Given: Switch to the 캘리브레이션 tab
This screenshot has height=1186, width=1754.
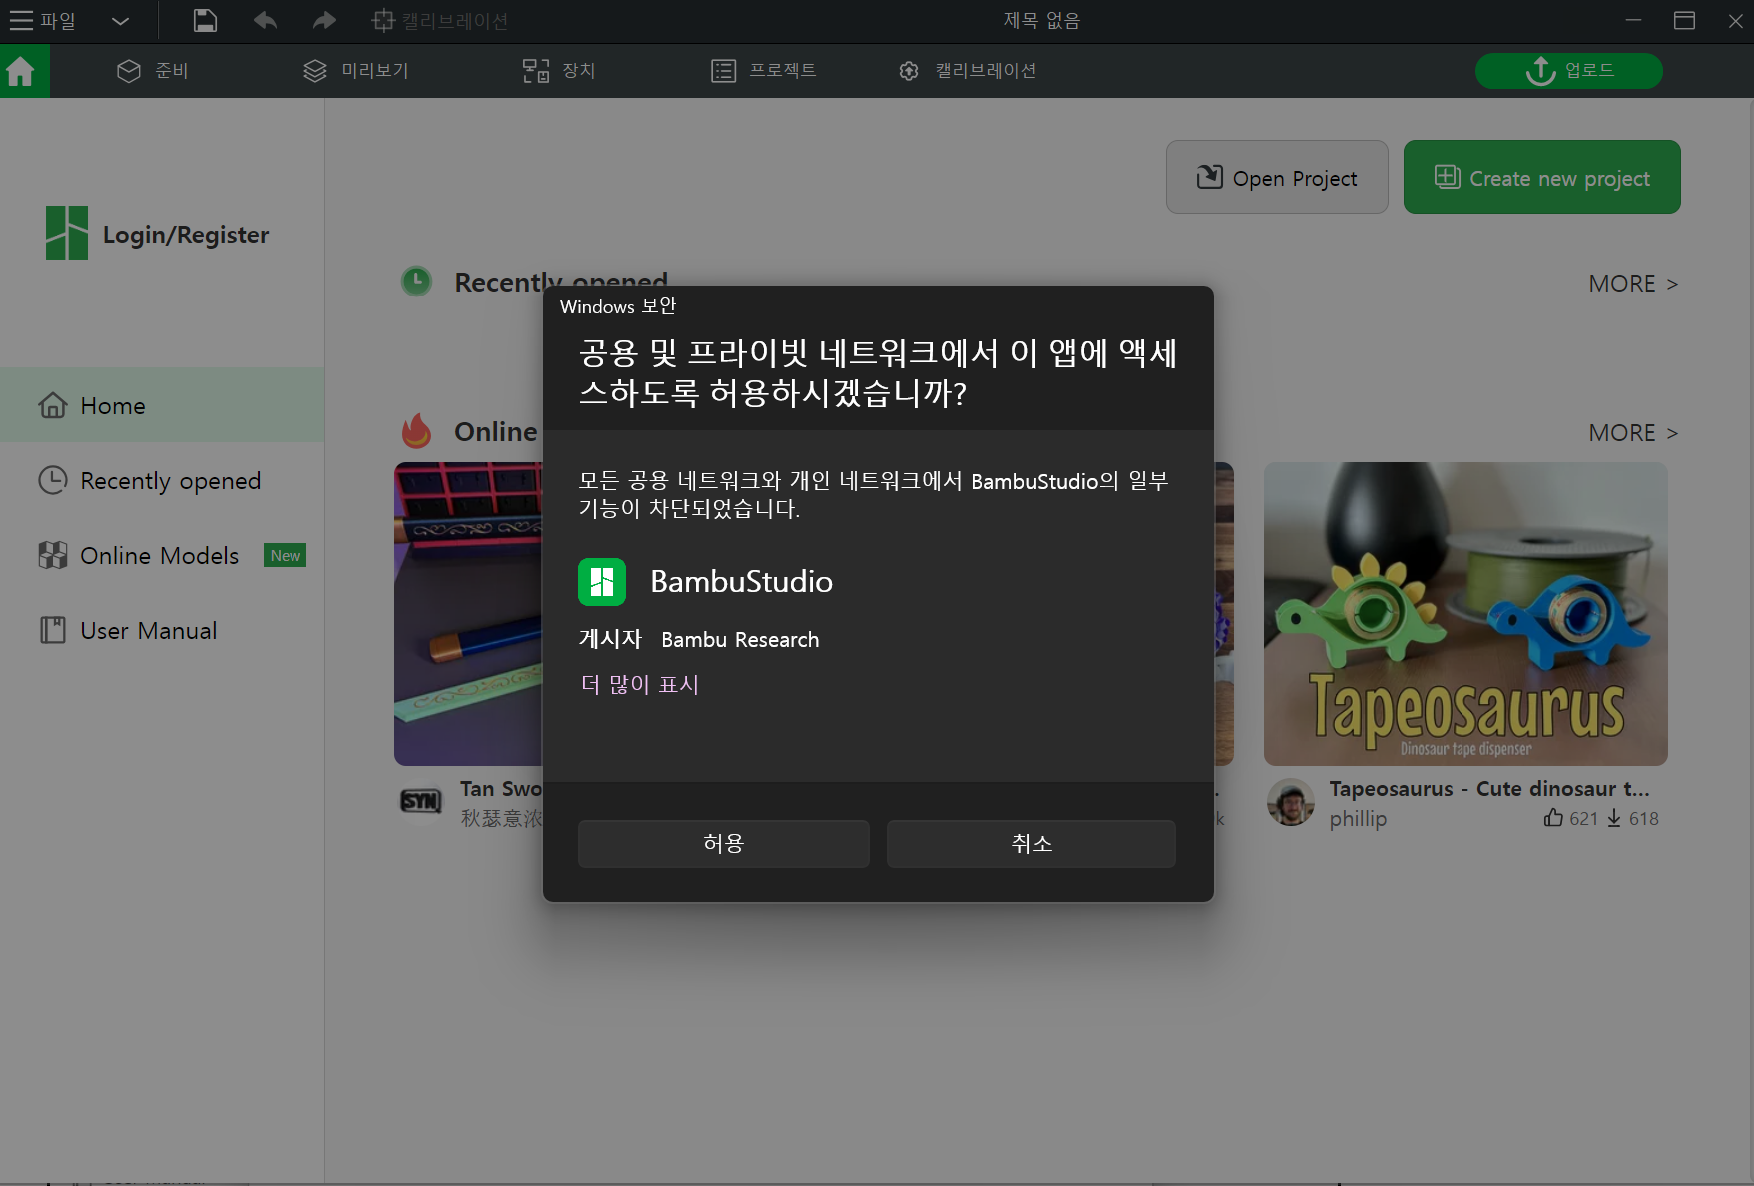Looking at the screenshot, I should [x=967, y=71].
